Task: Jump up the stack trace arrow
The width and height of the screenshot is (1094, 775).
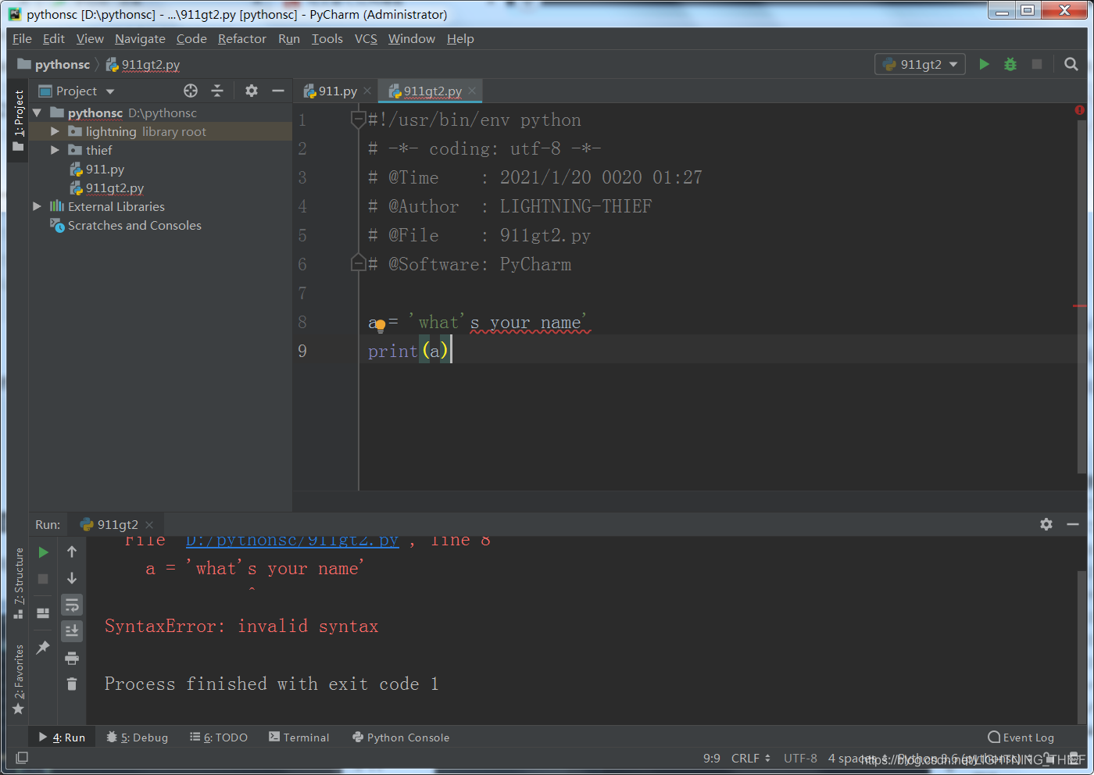Action: 72,552
